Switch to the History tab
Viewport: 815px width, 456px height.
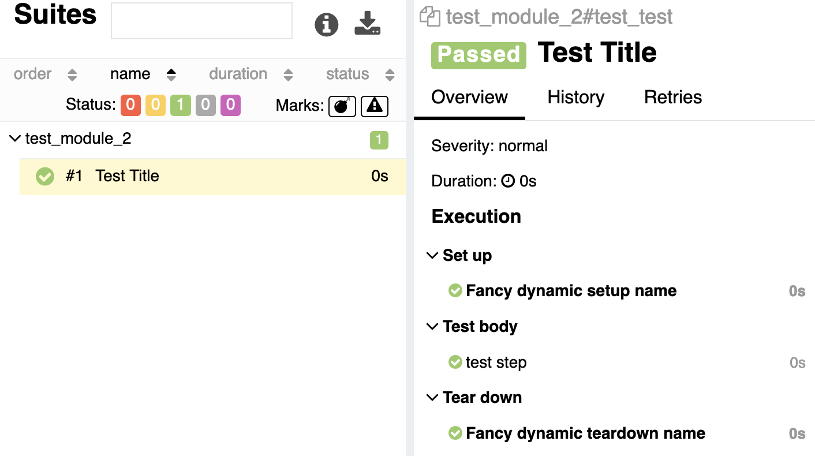click(576, 97)
